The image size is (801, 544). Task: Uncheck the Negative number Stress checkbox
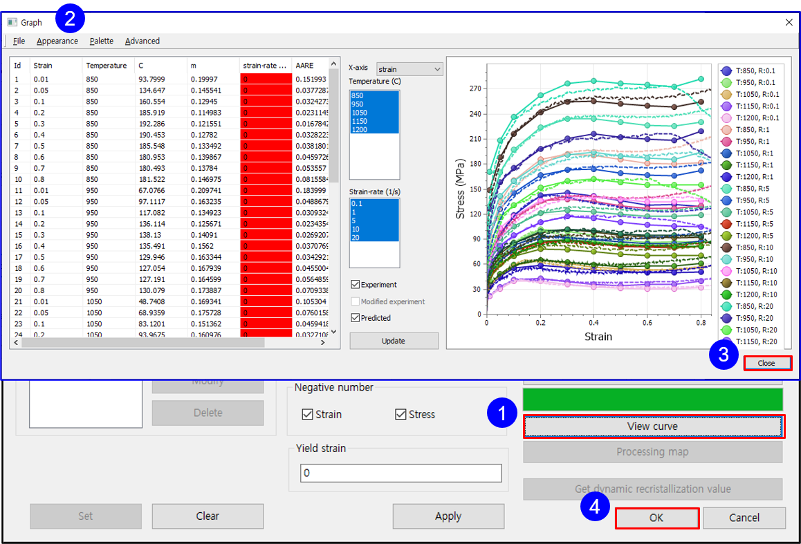(400, 414)
